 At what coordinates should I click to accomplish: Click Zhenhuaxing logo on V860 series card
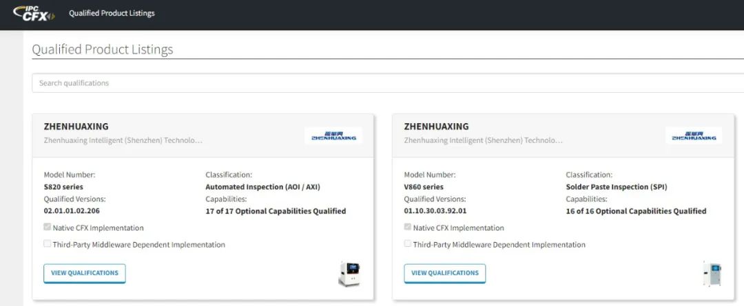[x=694, y=135]
